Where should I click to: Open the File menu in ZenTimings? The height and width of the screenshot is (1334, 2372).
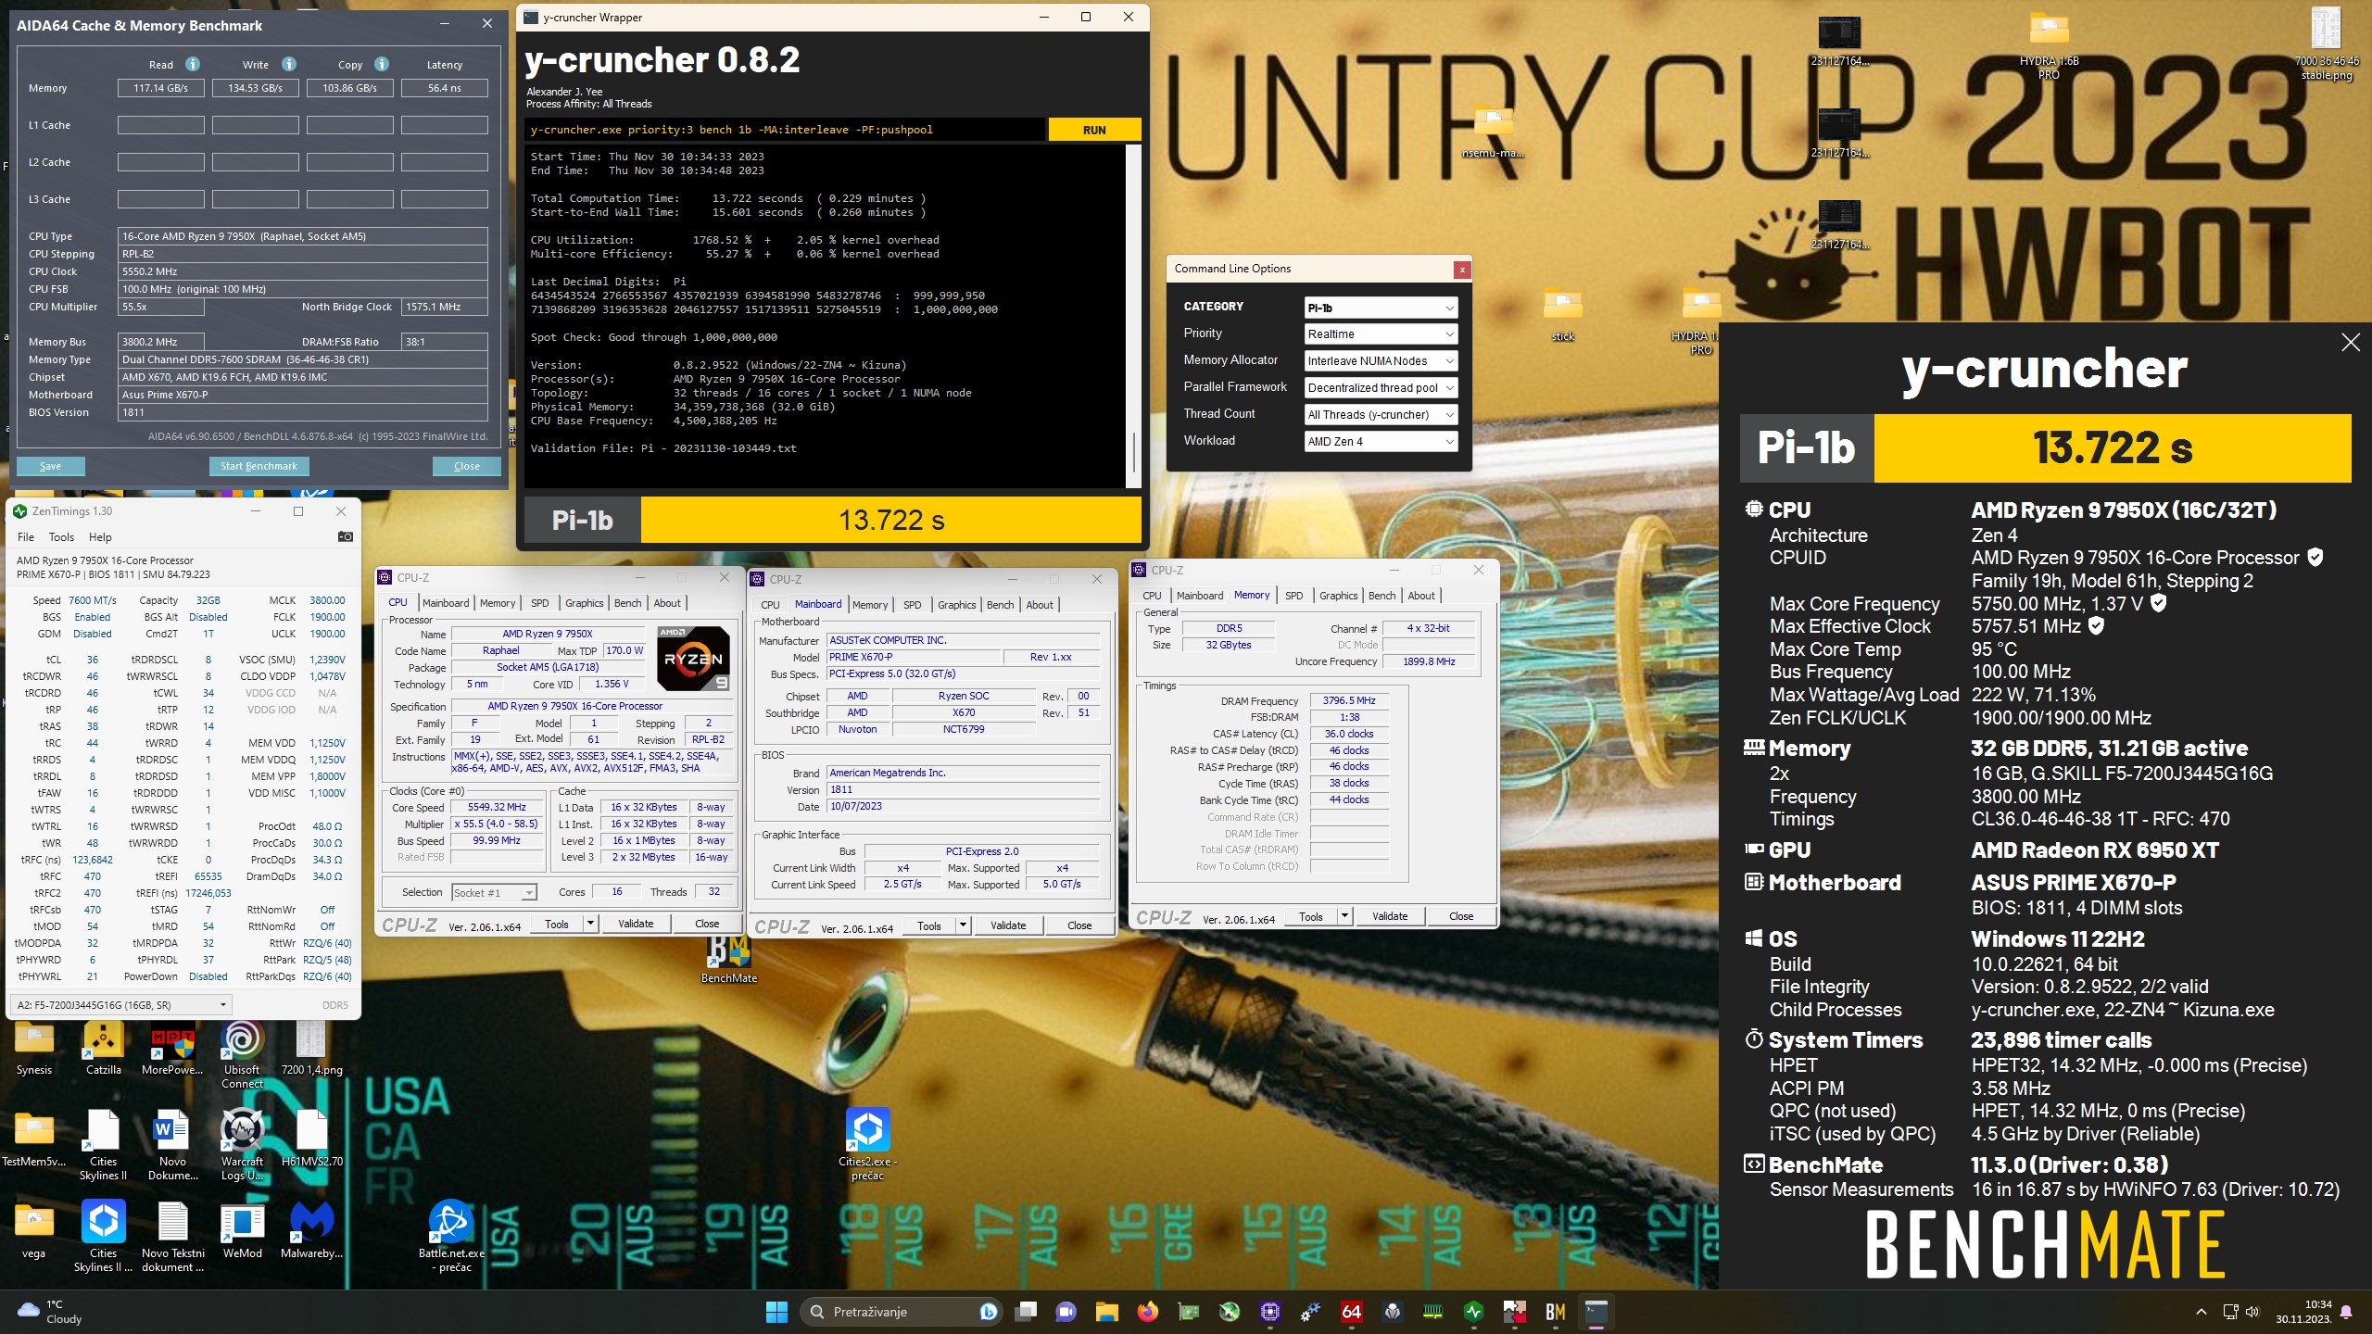26,537
